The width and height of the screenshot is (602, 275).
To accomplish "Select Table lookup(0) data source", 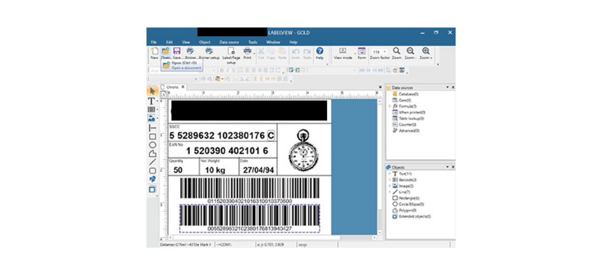I will tap(409, 119).
